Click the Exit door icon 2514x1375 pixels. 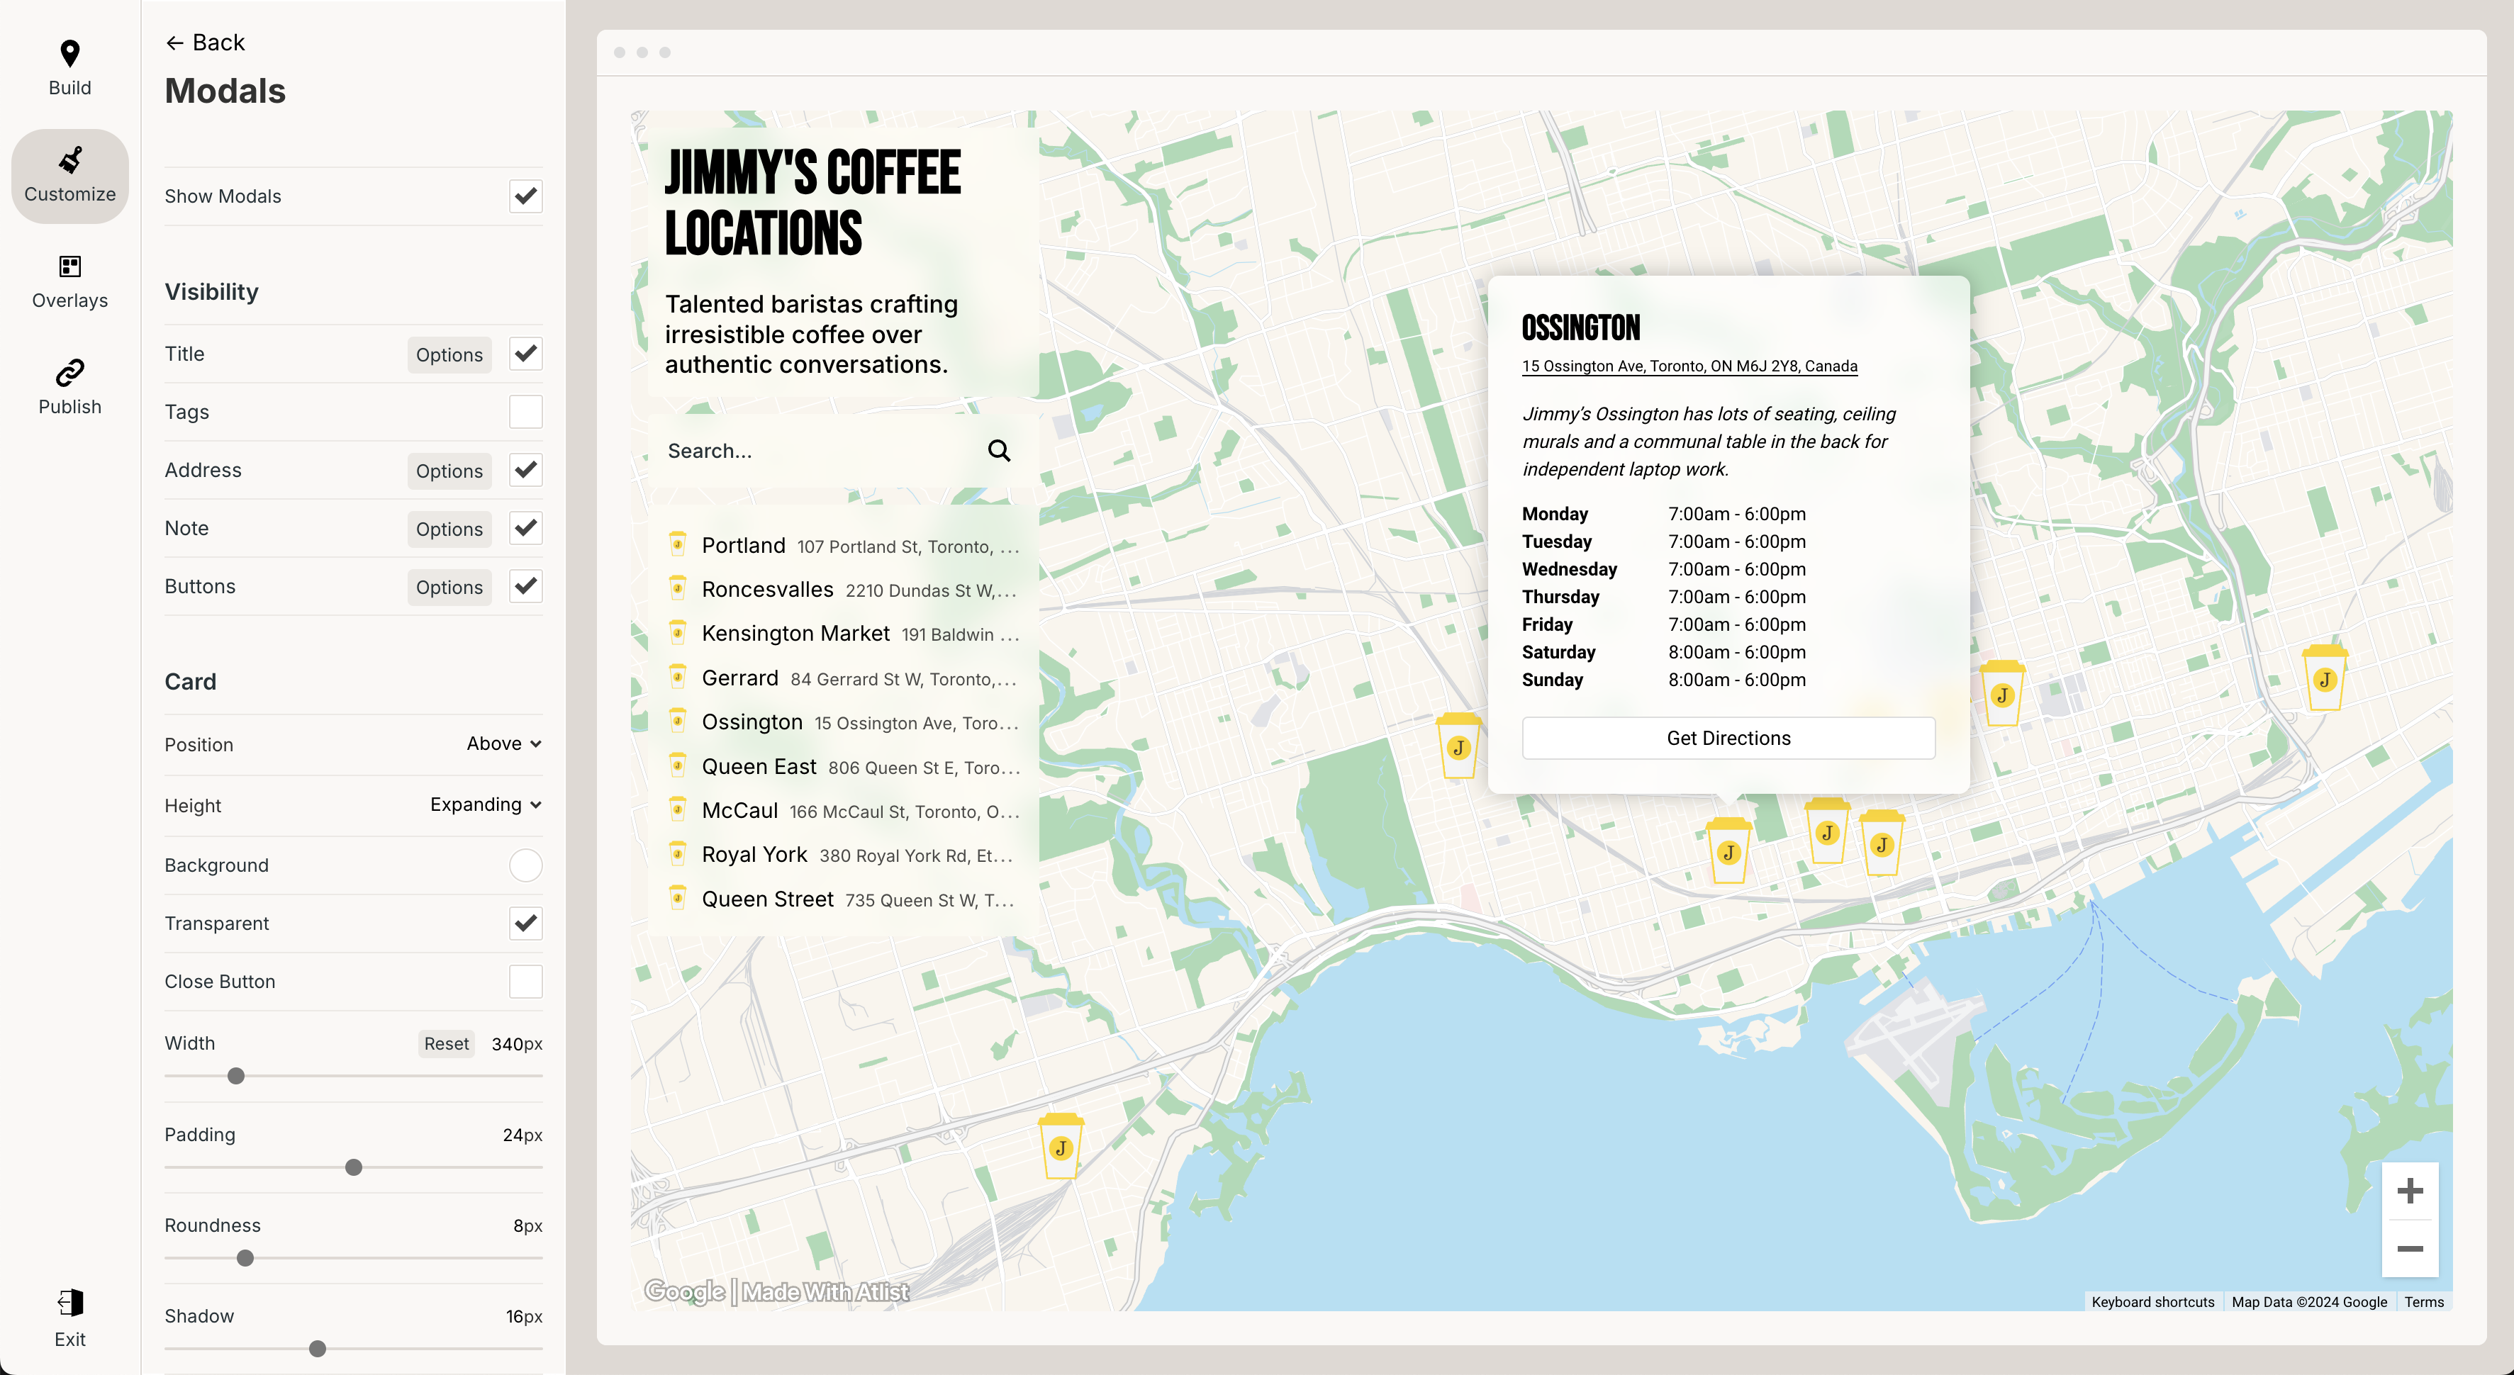69,1303
